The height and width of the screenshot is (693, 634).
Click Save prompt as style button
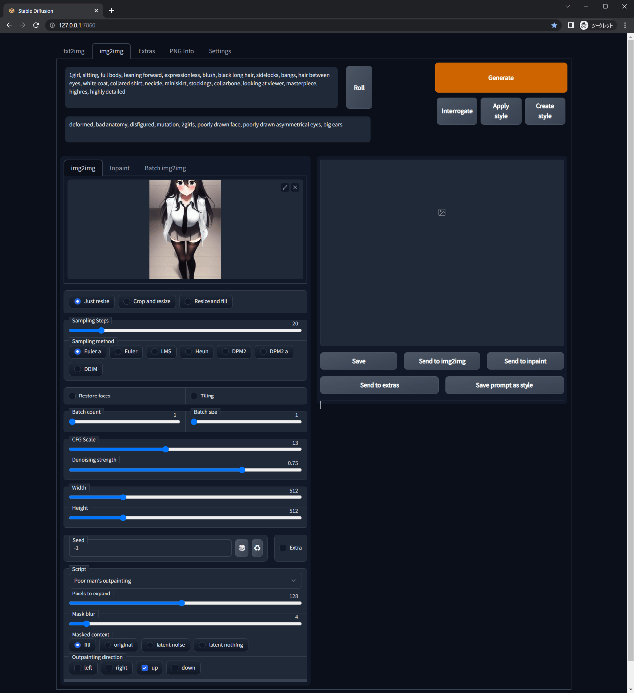[x=505, y=385]
